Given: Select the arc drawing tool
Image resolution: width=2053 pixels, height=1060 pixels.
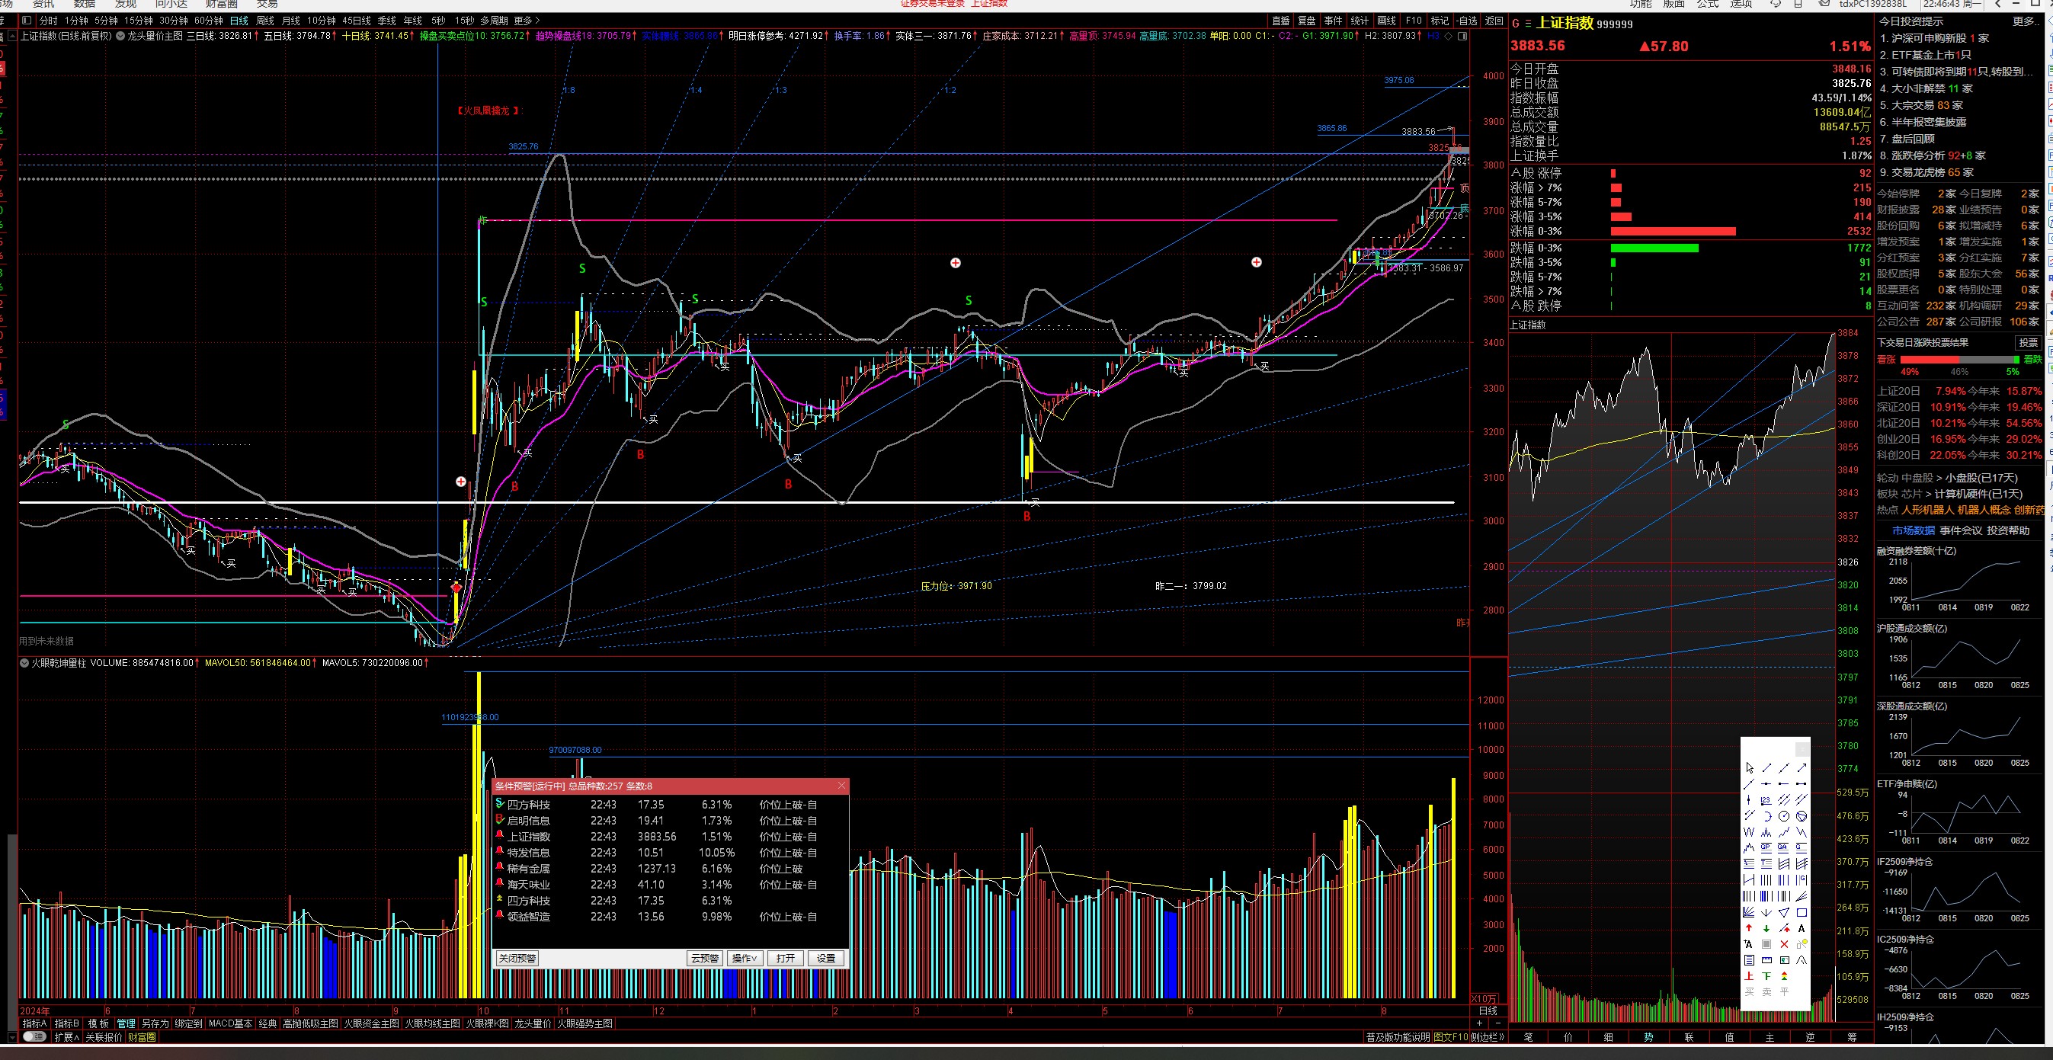Looking at the screenshot, I should pyautogui.click(x=1767, y=816).
